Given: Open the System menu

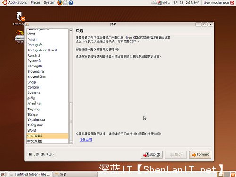Looking at the screenshot, I should pyautogui.click(x=50, y=3).
